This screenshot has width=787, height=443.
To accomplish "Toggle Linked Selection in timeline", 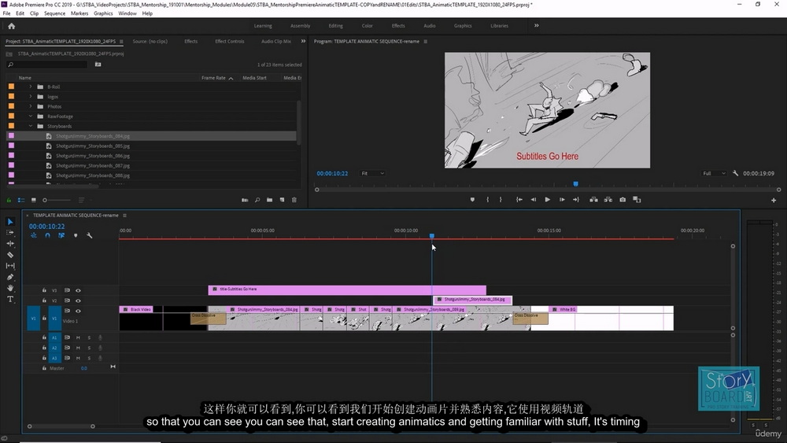I will click(x=61, y=235).
